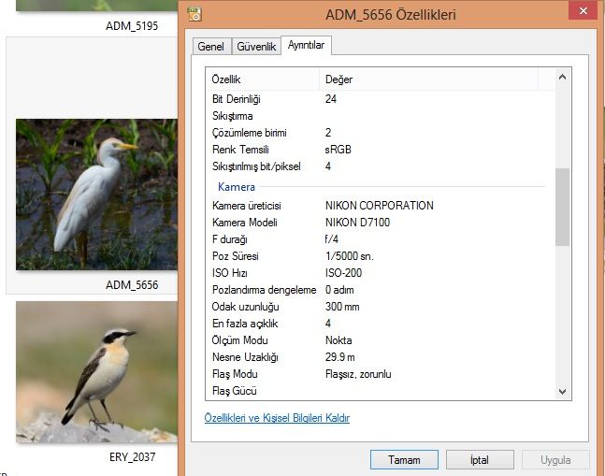Image resolution: width=605 pixels, height=476 pixels.
Task: Click the vertical scrollbar thumb in details list
Action: click(562, 206)
